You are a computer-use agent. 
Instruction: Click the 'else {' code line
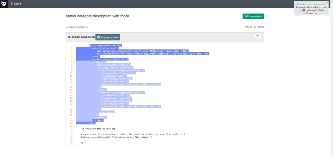[103, 90]
